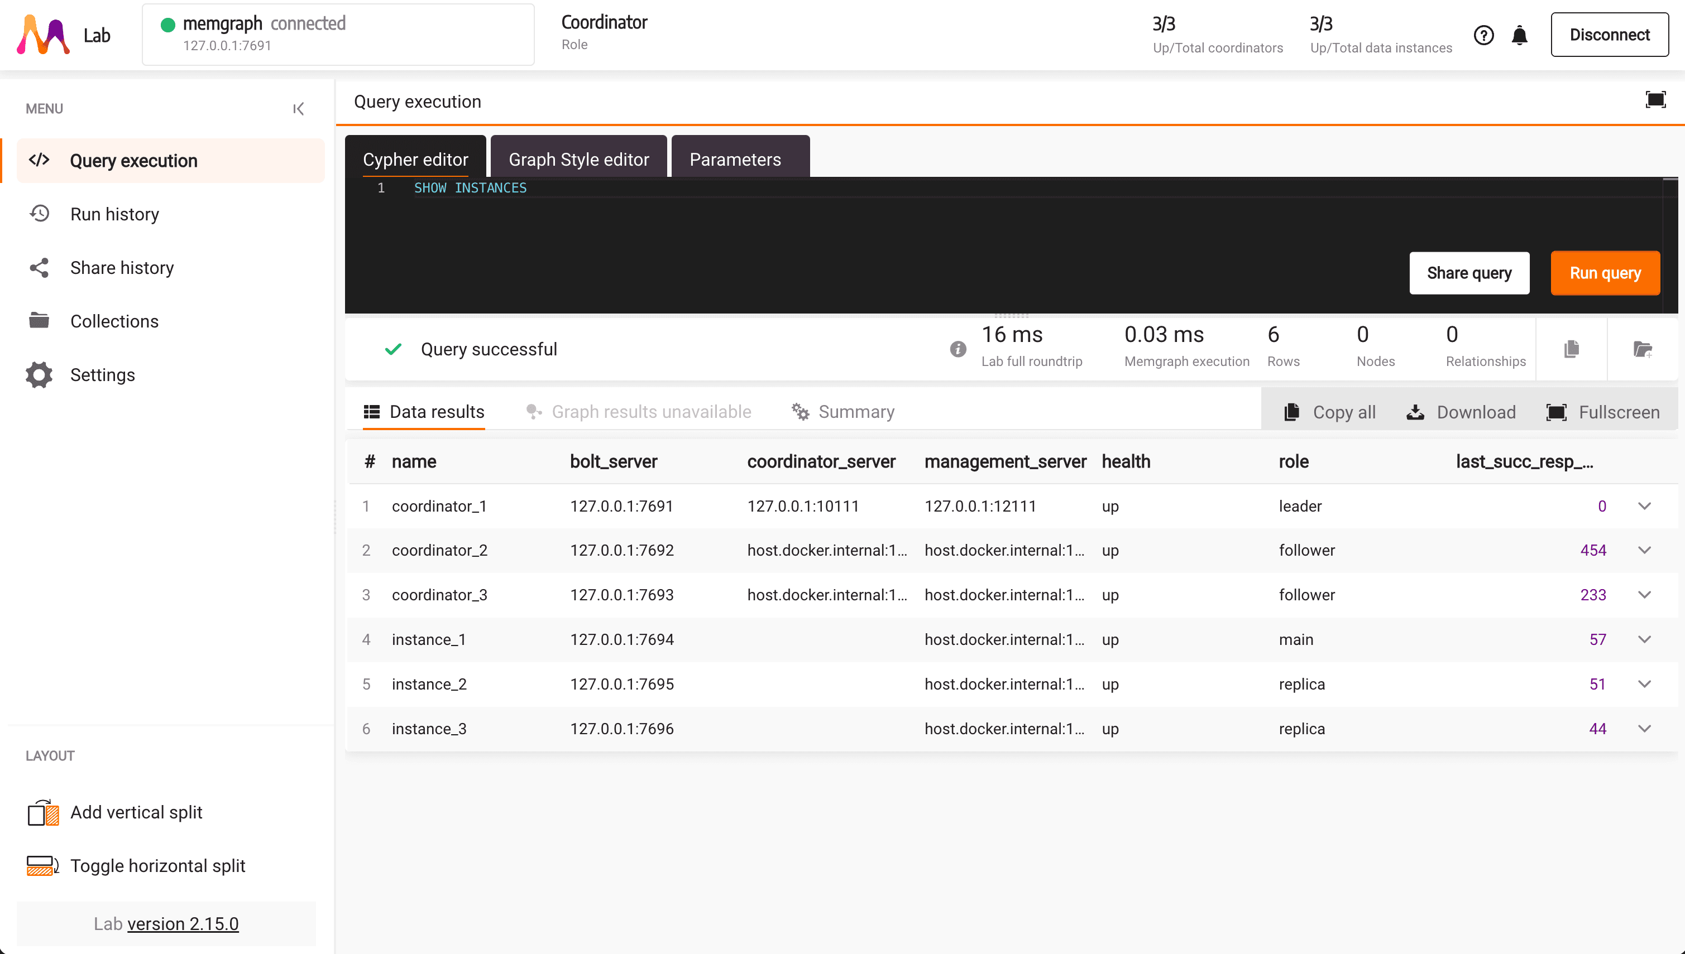1685x954 pixels.
Task: Click the memgraph connection status box
Action: (x=338, y=35)
